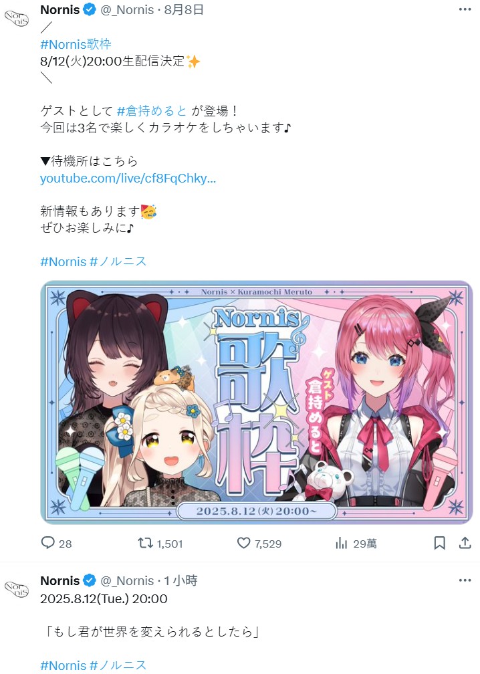The width and height of the screenshot is (480, 674).
Task: Share the Nornis歌枠 tweet
Action: click(465, 543)
